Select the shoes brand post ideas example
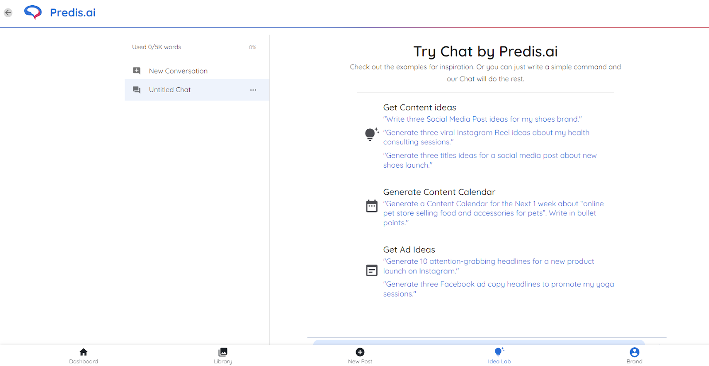Viewport: 709px width, 366px height. [x=483, y=119]
